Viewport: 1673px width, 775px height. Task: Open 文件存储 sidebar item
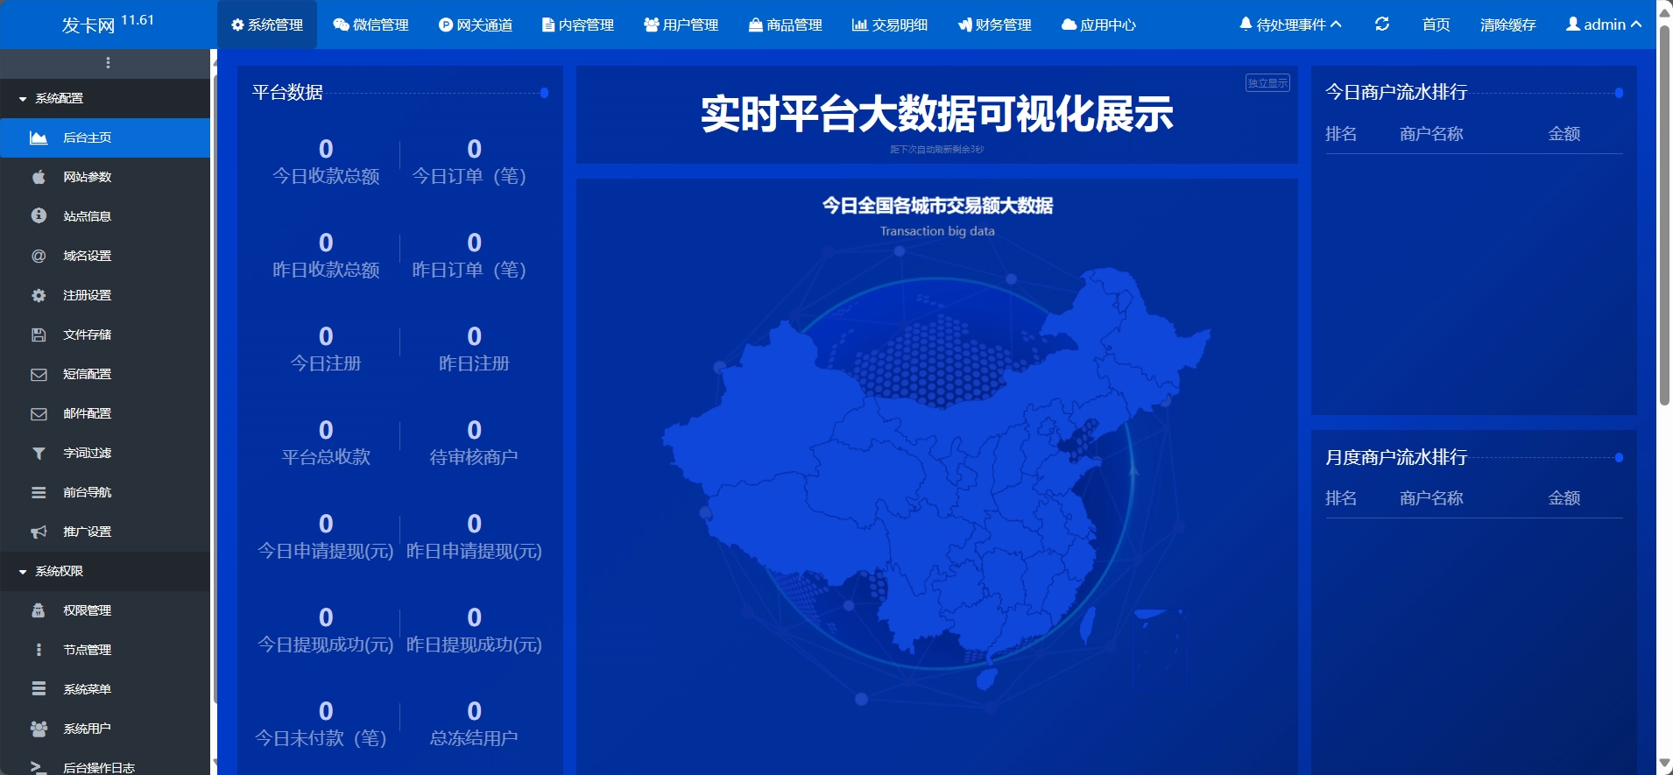click(105, 335)
